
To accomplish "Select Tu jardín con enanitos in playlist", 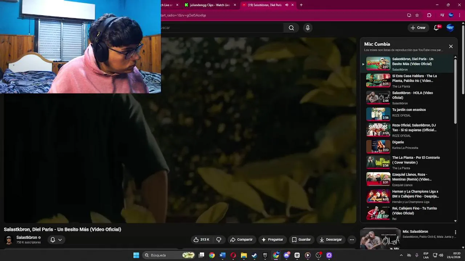I will click(x=408, y=114).
